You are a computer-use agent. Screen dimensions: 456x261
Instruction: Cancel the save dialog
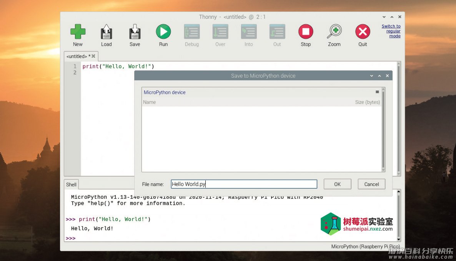(371, 184)
